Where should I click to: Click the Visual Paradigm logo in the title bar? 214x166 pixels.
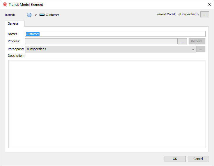(5, 4)
